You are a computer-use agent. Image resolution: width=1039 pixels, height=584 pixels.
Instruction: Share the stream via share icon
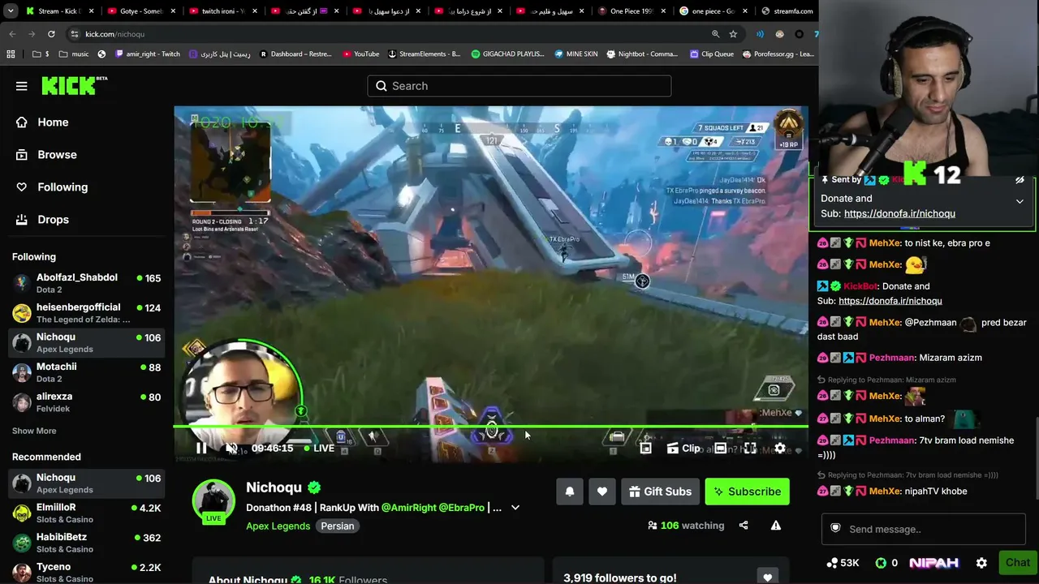click(x=744, y=526)
